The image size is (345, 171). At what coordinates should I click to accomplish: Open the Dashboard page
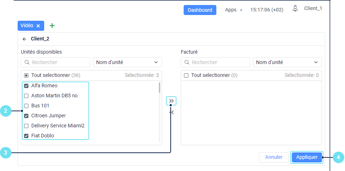(200, 10)
